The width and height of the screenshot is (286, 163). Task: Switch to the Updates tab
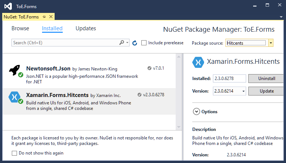(86, 28)
